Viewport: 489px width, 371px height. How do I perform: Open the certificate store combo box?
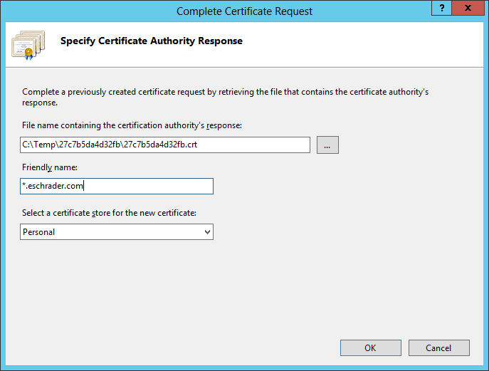pos(117,232)
